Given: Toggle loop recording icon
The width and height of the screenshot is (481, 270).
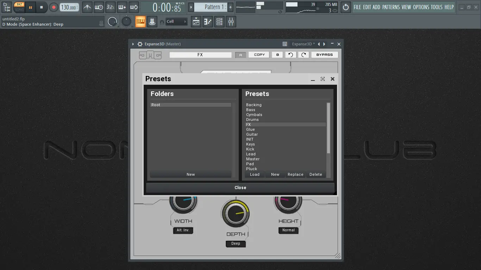Looking at the screenshot, I should point(134,7).
